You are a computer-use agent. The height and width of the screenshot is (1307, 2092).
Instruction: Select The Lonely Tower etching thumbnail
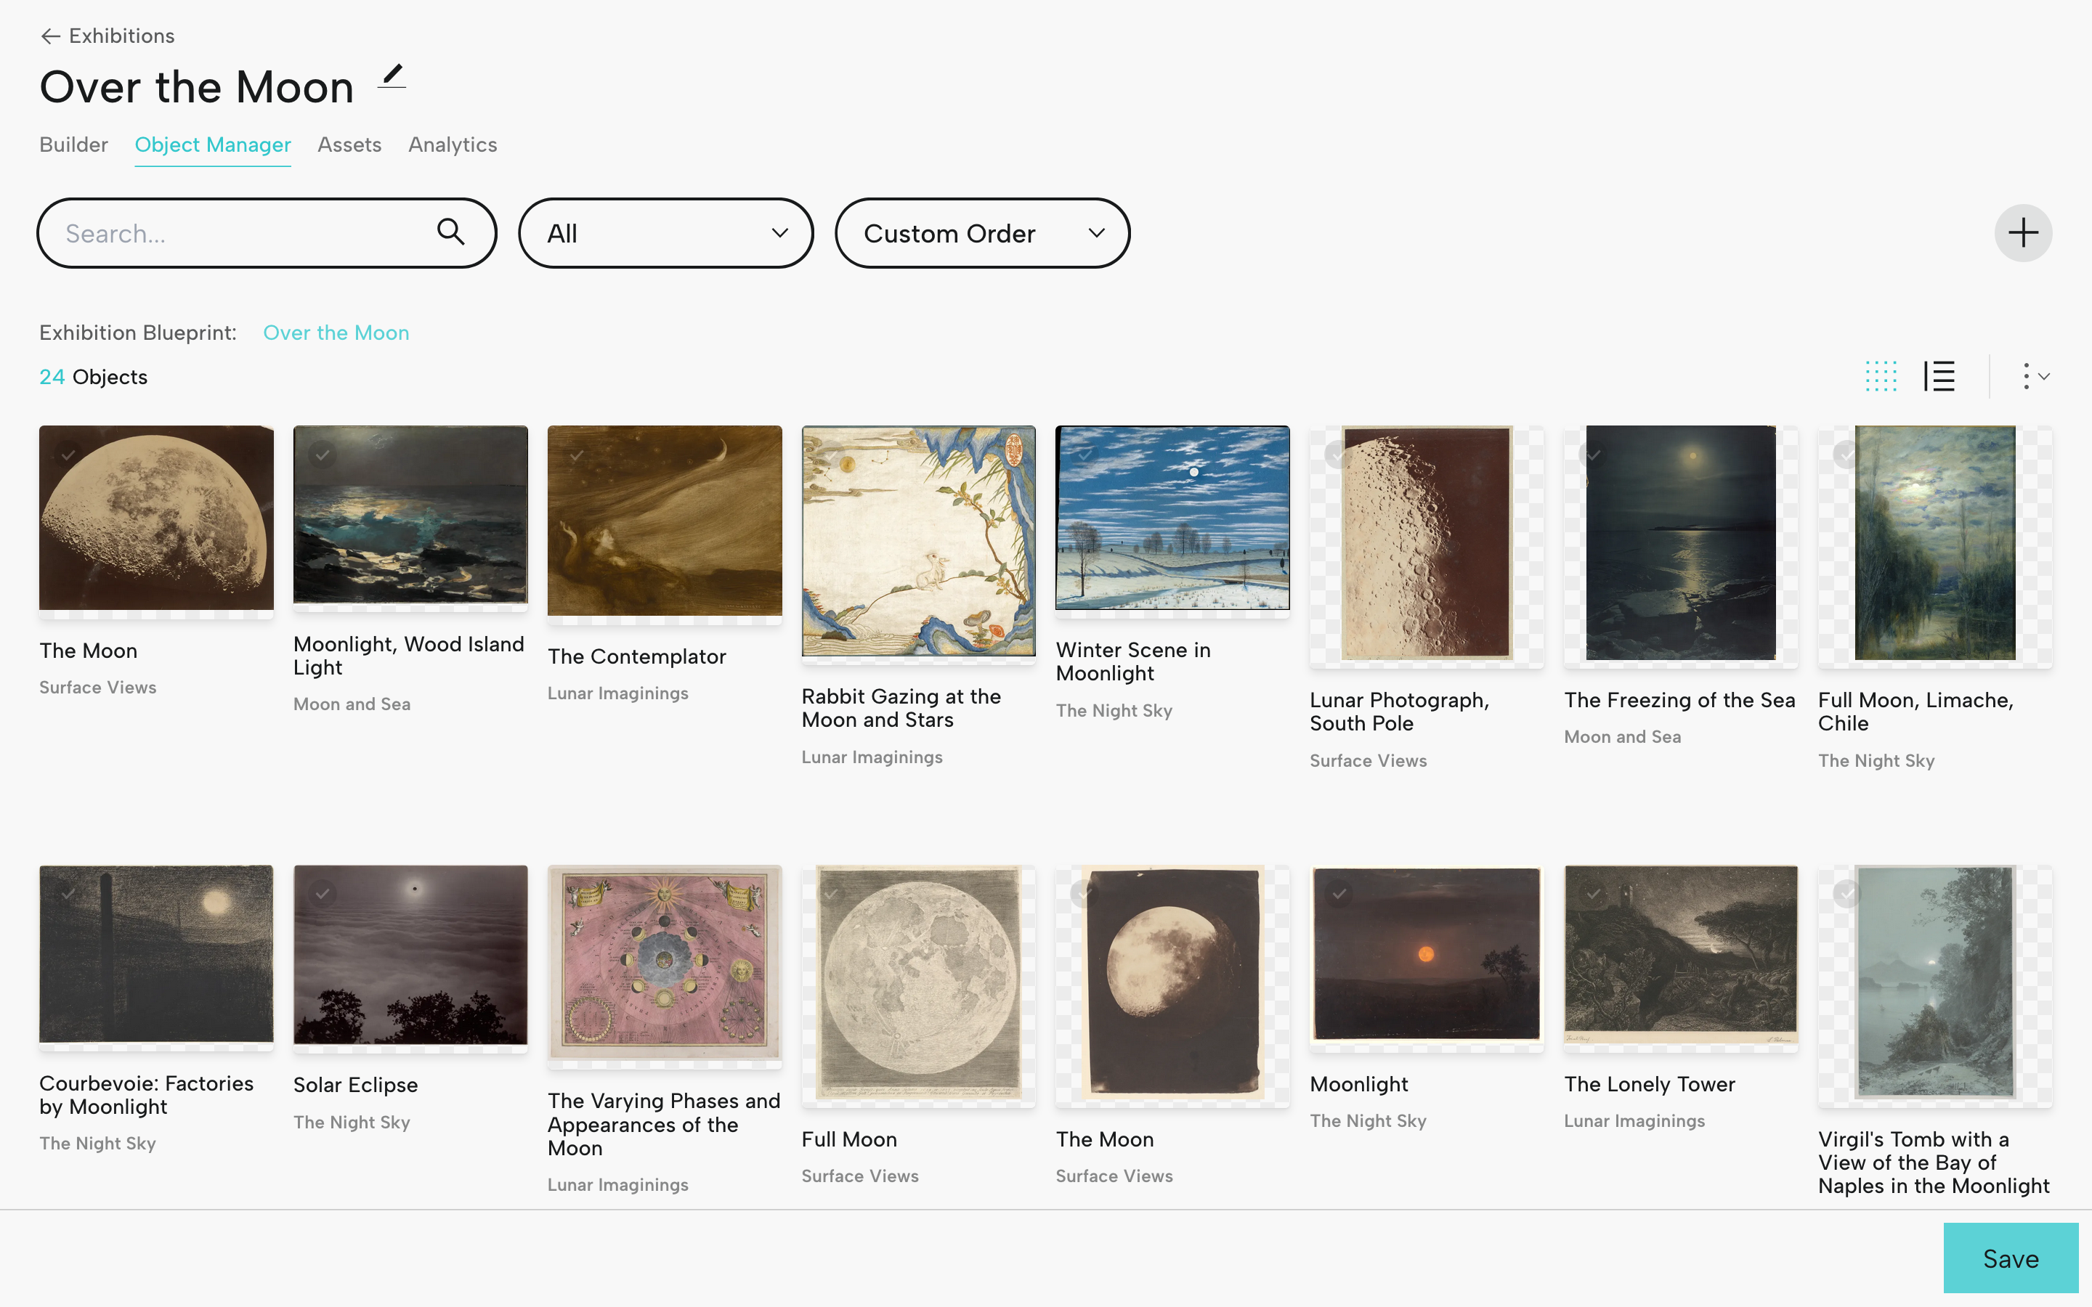[1681, 955]
